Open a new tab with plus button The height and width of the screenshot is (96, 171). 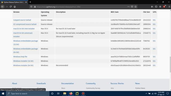pyautogui.click(x=30, y=2)
